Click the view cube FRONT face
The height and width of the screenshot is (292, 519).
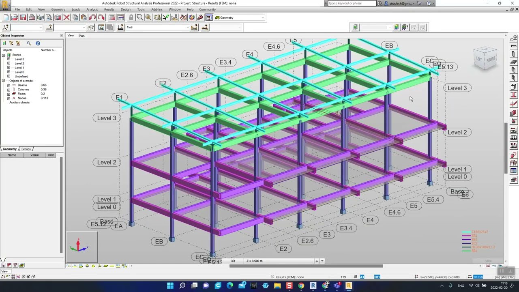pyautogui.click(x=490, y=59)
